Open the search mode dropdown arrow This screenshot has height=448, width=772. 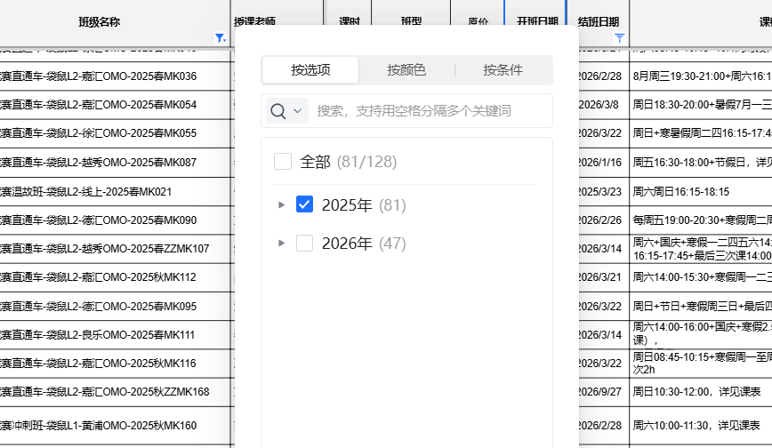(297, 111)
